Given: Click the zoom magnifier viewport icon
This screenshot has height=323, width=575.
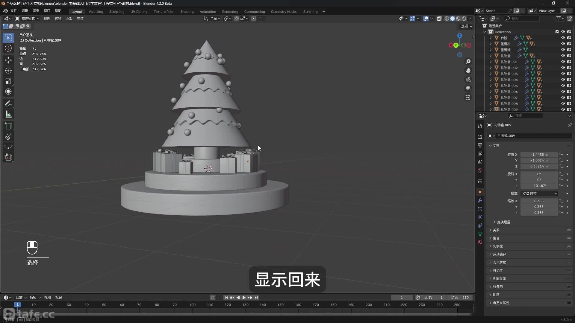Looking at the screenshot, I should [x=468, y=62].
